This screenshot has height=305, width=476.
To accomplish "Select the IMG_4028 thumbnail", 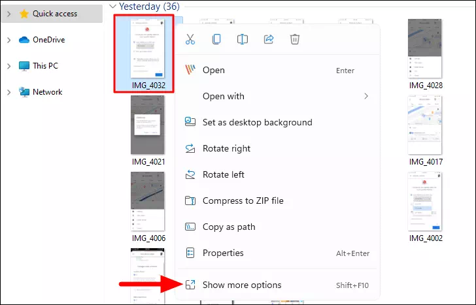I will [425, 48].
